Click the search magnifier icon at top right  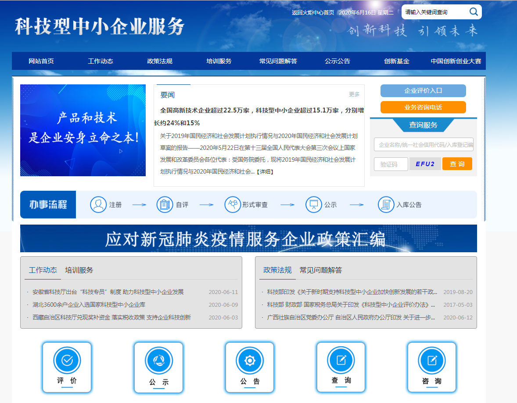(473, 12)
